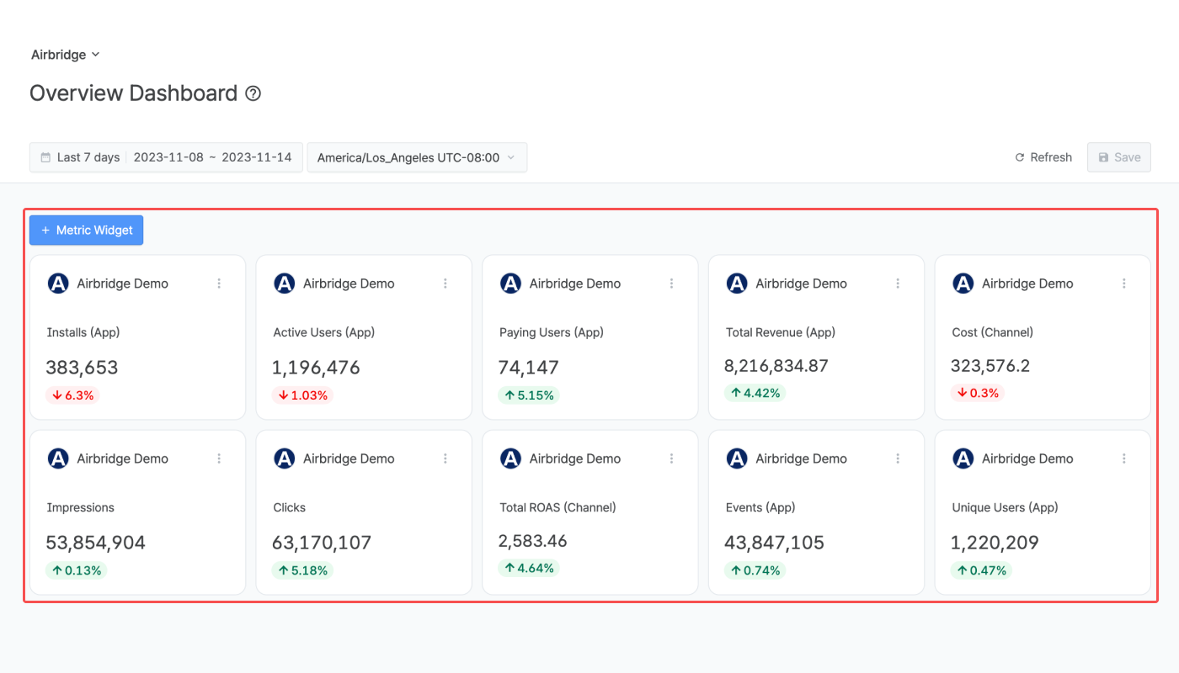Click the Paying Users value 74,147
The height and width of the screenshot is (673, 1179).
click(529, 368)
